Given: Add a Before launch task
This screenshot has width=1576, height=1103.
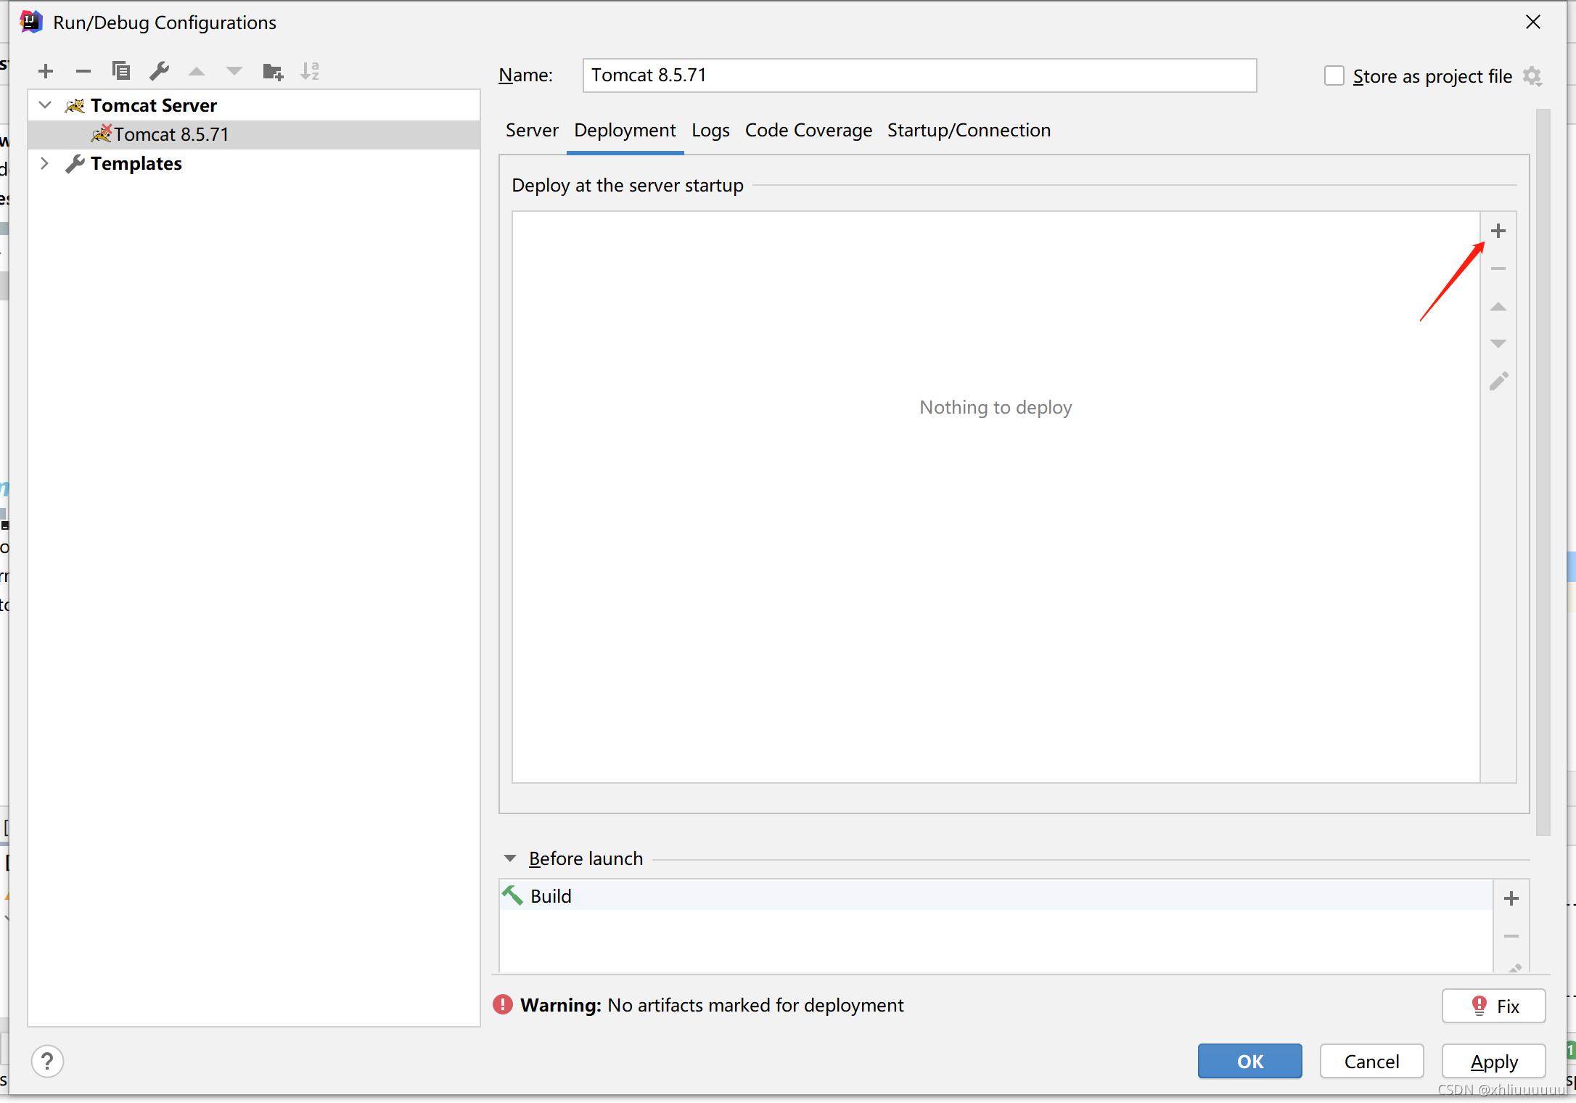Looking at the screenshot, I should click(x=1511, y=898).
